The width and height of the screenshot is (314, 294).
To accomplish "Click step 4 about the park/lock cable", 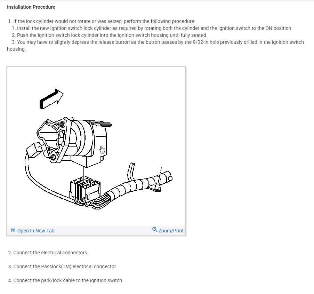I will (66, 280).
